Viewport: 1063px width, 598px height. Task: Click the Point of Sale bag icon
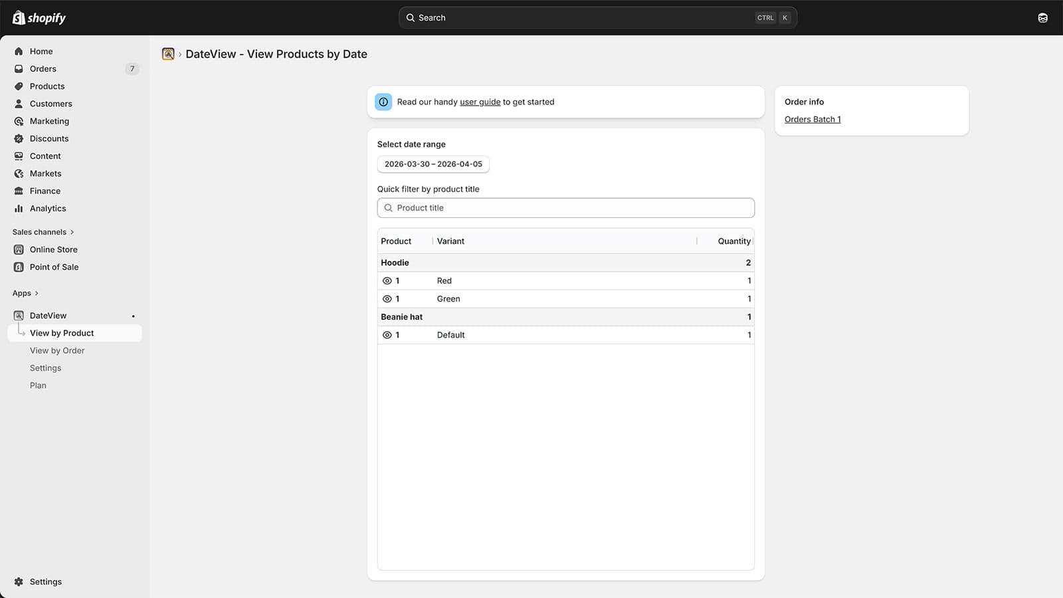[19, 267]
